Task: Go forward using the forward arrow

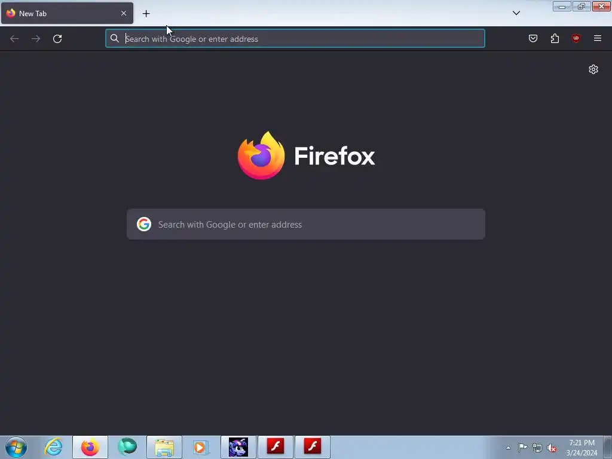Action: pyautogui.click(x=36, y=39)
